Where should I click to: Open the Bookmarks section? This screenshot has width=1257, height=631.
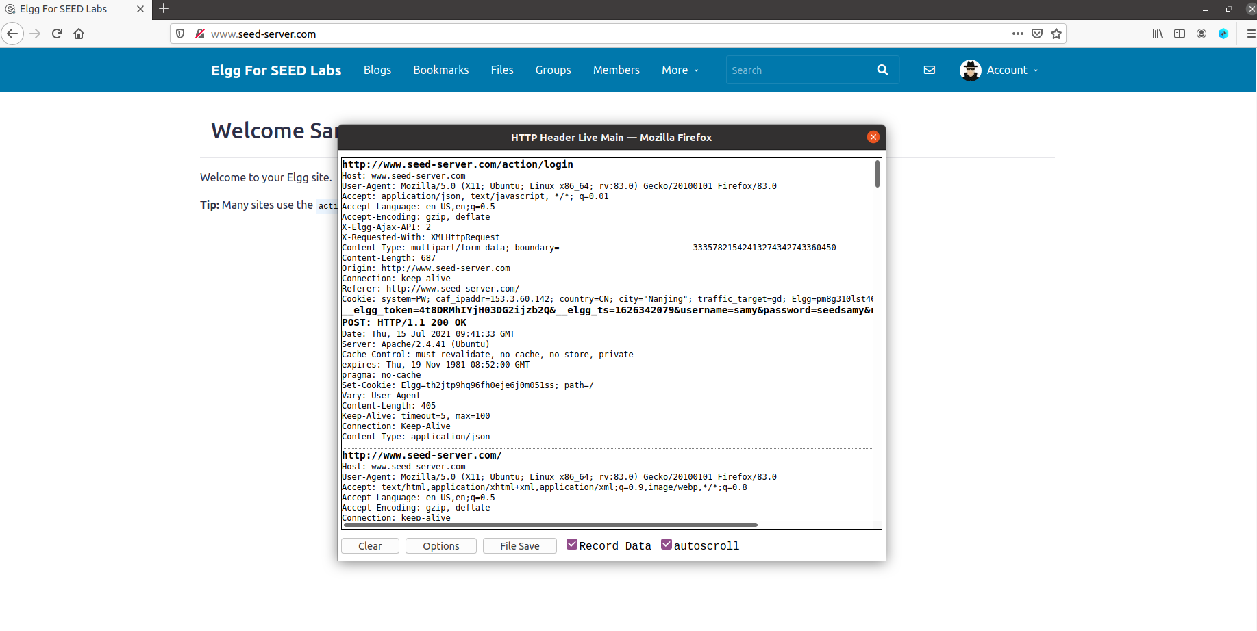(x=441, y=70)
